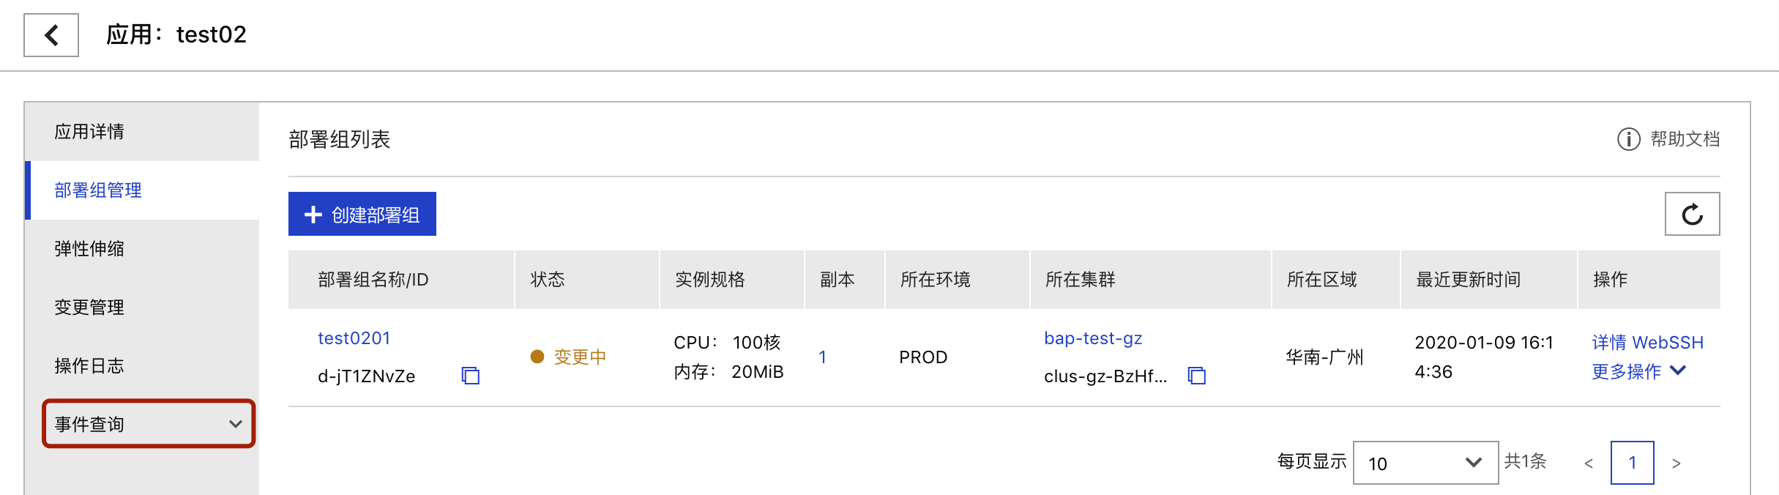
Task: Open the test0201 deployment group link
Action: pyautogui.click(x=354, y=338)
